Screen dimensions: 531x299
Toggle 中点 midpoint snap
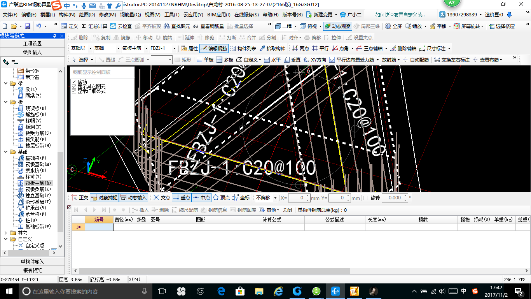tap(201, 197)
